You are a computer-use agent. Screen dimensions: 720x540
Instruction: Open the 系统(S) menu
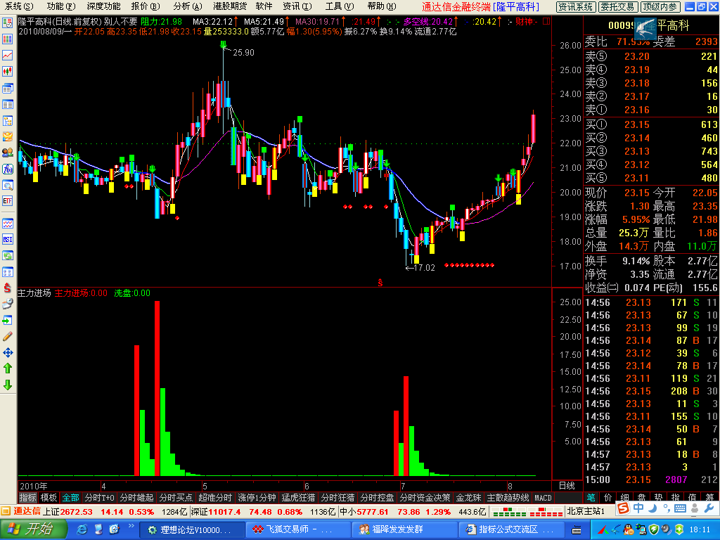(x=19, y=6)
